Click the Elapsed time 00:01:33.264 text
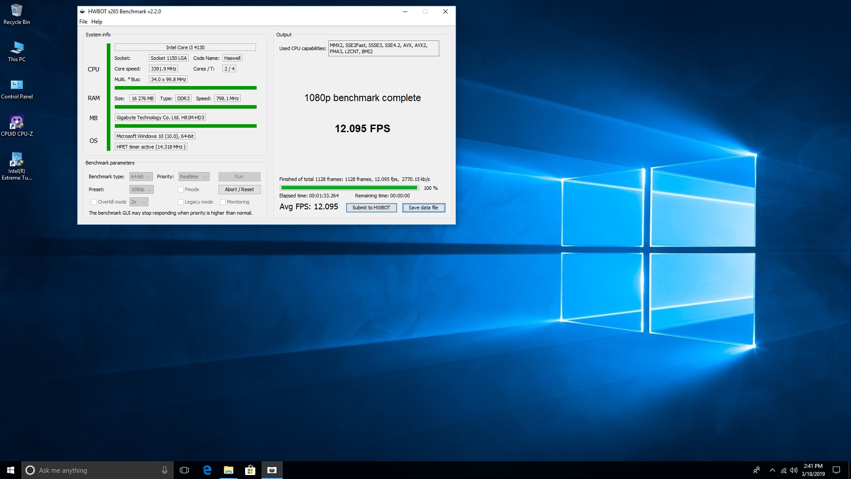 [x=309, y=196]
